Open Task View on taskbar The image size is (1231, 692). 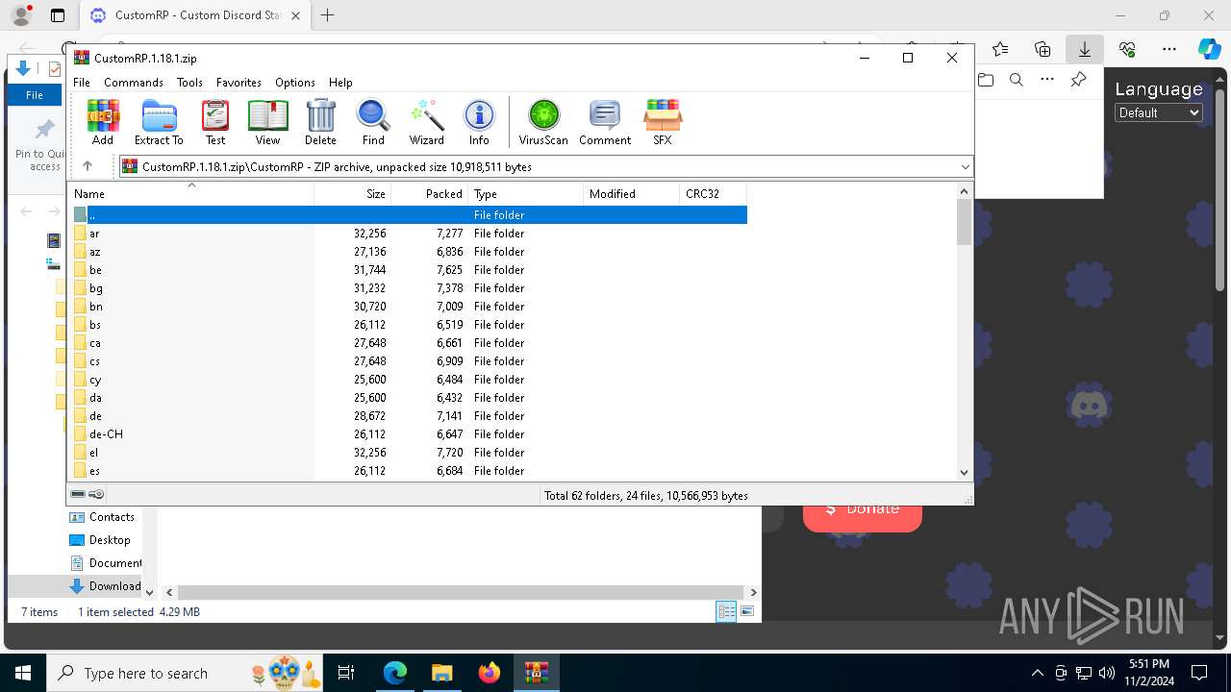click(x=346, y=673)
